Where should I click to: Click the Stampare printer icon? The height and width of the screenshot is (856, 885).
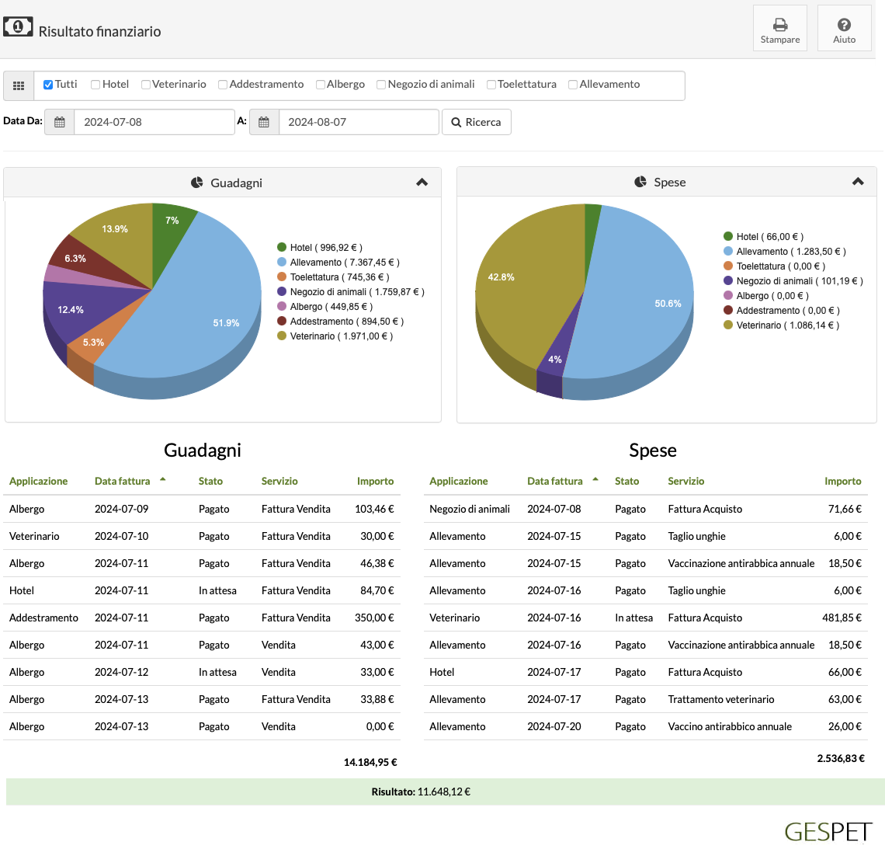[x=780, y=25]
